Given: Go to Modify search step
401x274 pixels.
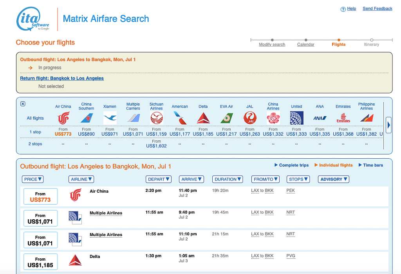Looking at the screenshot, I should [x=272, y=45].
